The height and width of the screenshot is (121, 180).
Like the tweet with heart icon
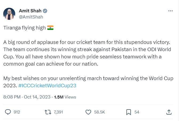click(x=88, y=112)
